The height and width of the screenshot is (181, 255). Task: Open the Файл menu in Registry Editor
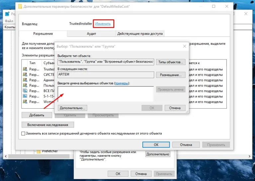click(9, 21)
